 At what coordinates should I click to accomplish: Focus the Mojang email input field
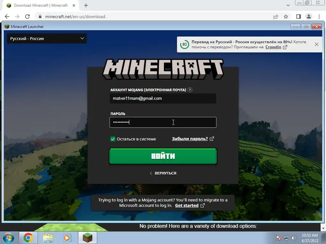163,98
